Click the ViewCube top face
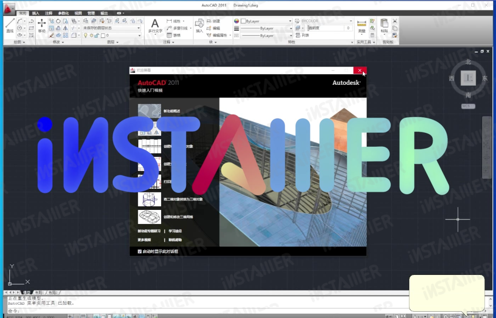Viewport: 496px width, 318px height. click(468, 78)
